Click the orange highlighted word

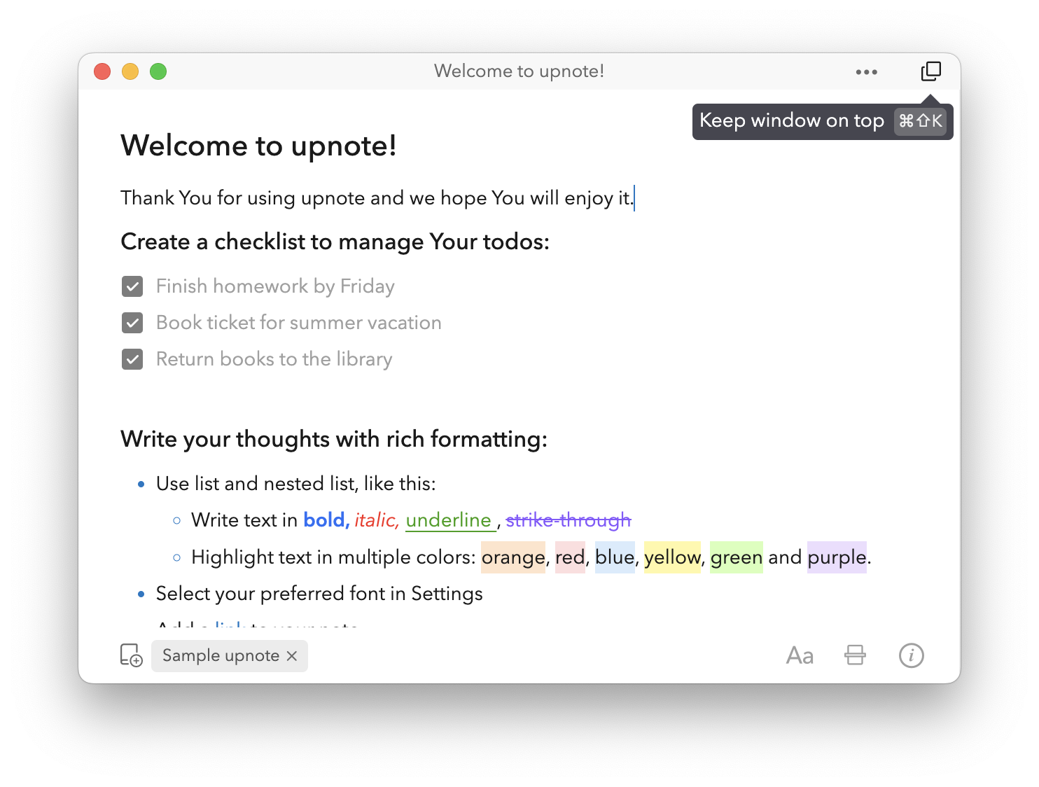coord(512,557)
